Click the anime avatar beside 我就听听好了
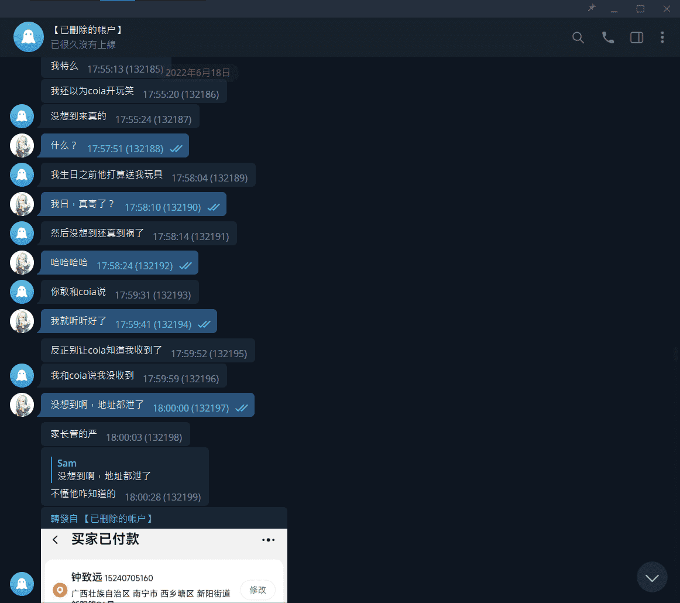The image size is (680, 603). (x=22, y=321)
